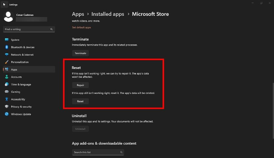Click the Uninstall section heading
The height and width of the screenshot is (158, 274).
79,116
